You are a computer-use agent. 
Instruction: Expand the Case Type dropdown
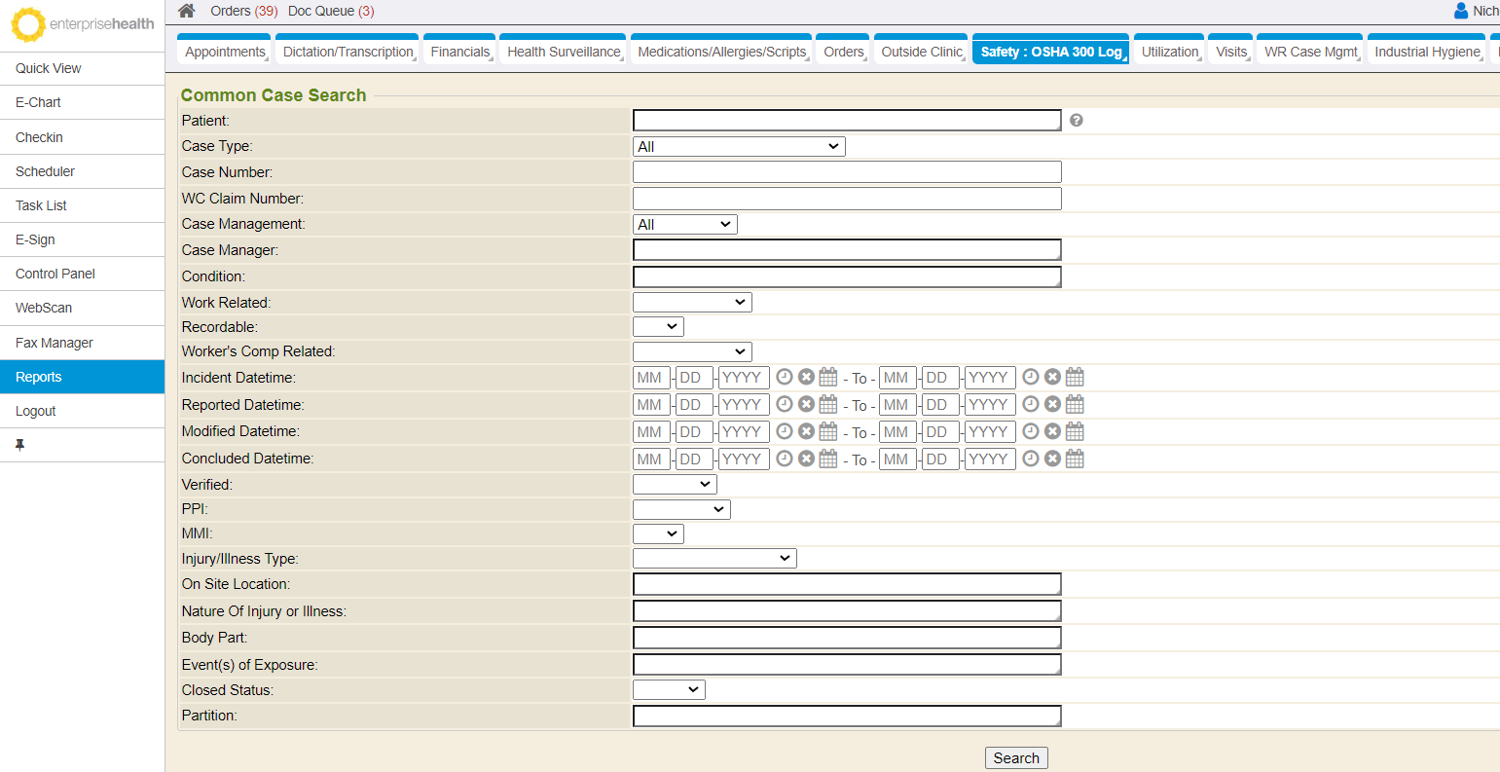(738, 146)
